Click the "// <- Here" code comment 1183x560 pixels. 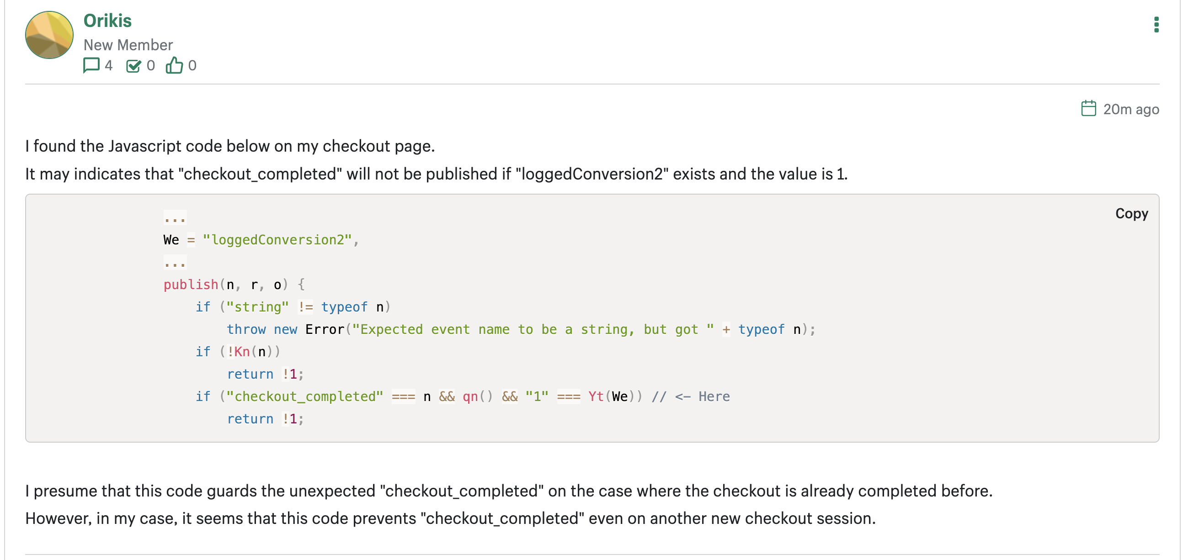point(691,396)
